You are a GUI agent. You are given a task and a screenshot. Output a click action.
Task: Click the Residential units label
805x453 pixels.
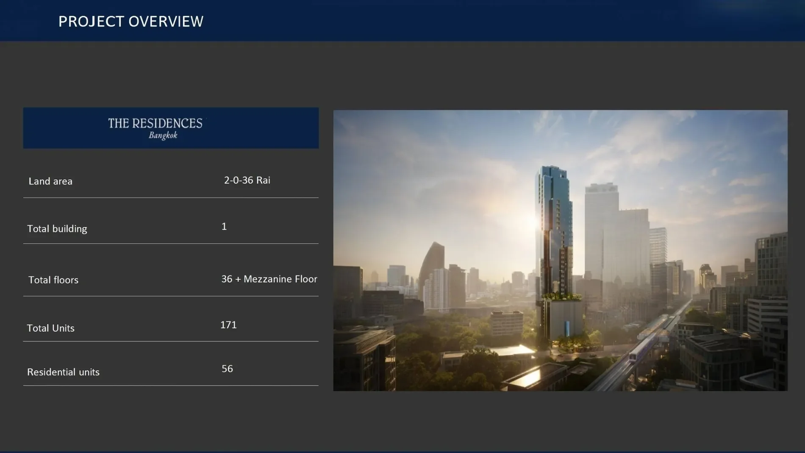pyautogui.click(x=64, y=372)
